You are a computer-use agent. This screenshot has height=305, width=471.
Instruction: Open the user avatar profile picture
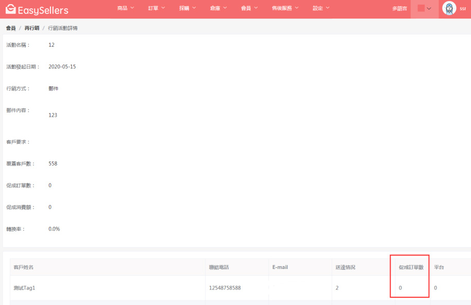pos(449,8)
